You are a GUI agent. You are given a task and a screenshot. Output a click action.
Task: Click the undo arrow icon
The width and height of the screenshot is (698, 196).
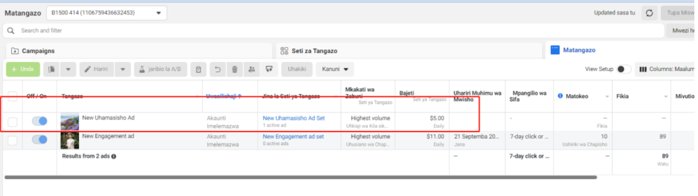(x=218, y=69)
